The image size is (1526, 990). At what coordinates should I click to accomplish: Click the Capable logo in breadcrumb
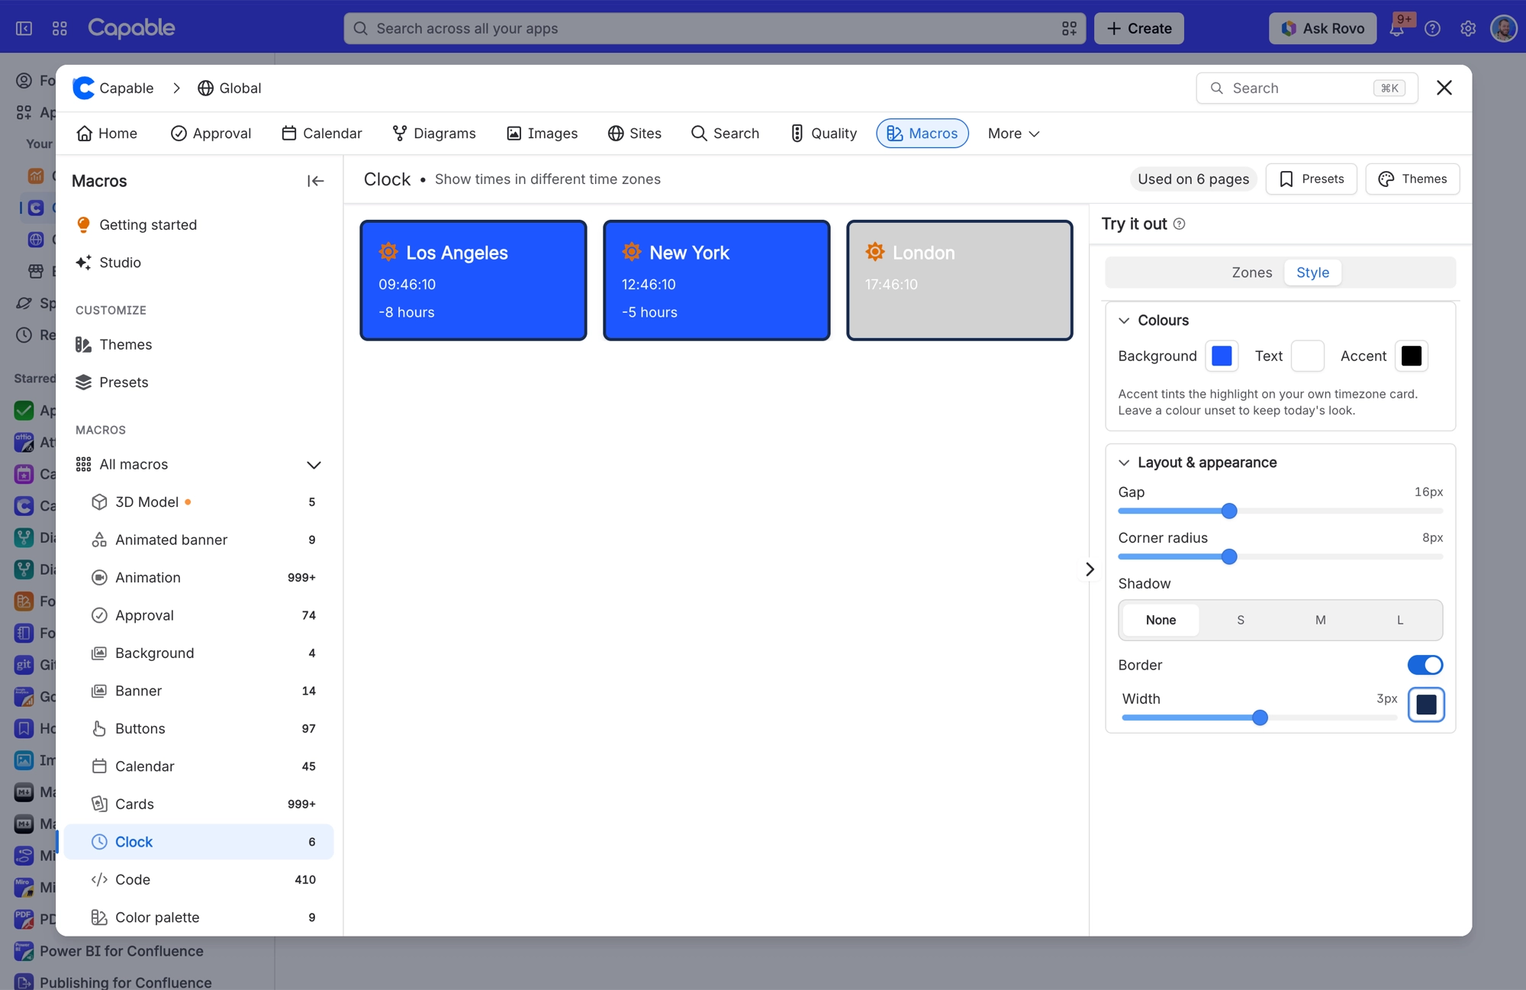[x=83, y=88]
